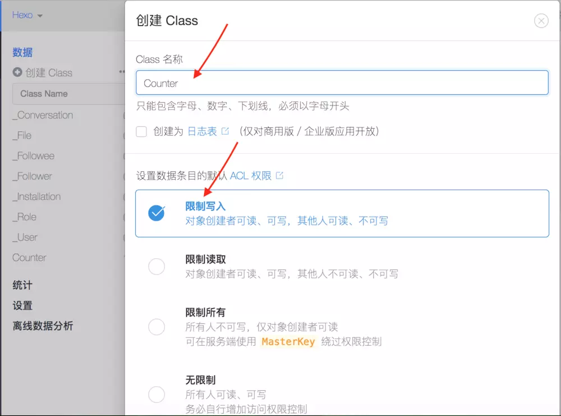
Task: Click the MasterKey highlighted text
Action: (x=288, y=341)
